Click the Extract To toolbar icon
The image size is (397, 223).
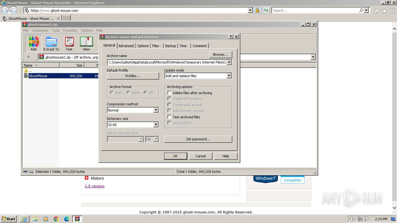(51, 43)
